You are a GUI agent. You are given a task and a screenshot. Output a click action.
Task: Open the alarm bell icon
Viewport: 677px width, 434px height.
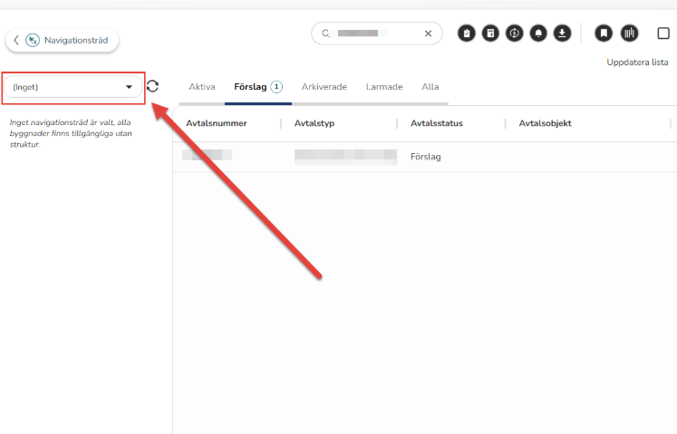(x=538, y=34)
